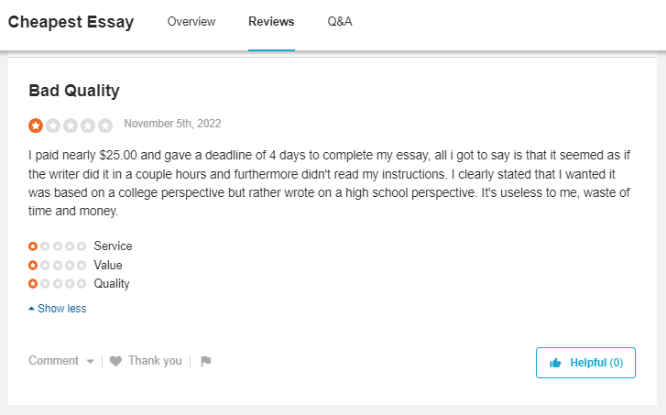666x415 pixels.
Task: Click the Cheapest Essay title
Action: click(x=71, y=22)
